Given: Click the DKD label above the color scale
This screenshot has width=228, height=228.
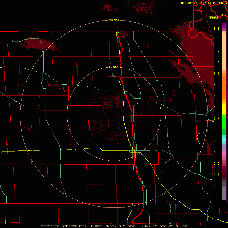Looking at the screenshot, I should tap(223, 15).
